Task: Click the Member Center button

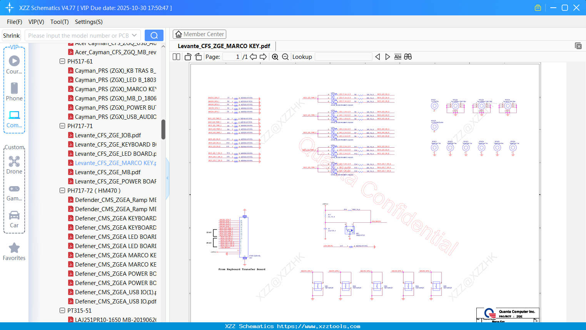Action: coord(199,34)
